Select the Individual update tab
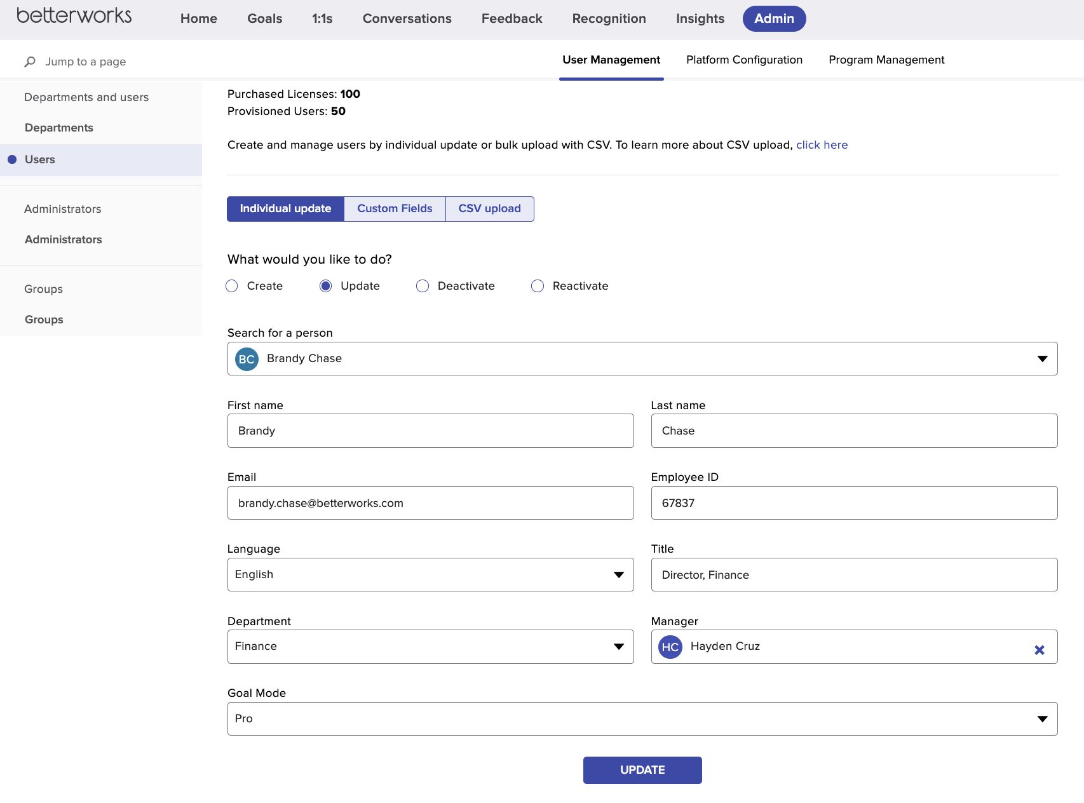The width and height of the screenshot is (1084, 803). click(285, 209)
